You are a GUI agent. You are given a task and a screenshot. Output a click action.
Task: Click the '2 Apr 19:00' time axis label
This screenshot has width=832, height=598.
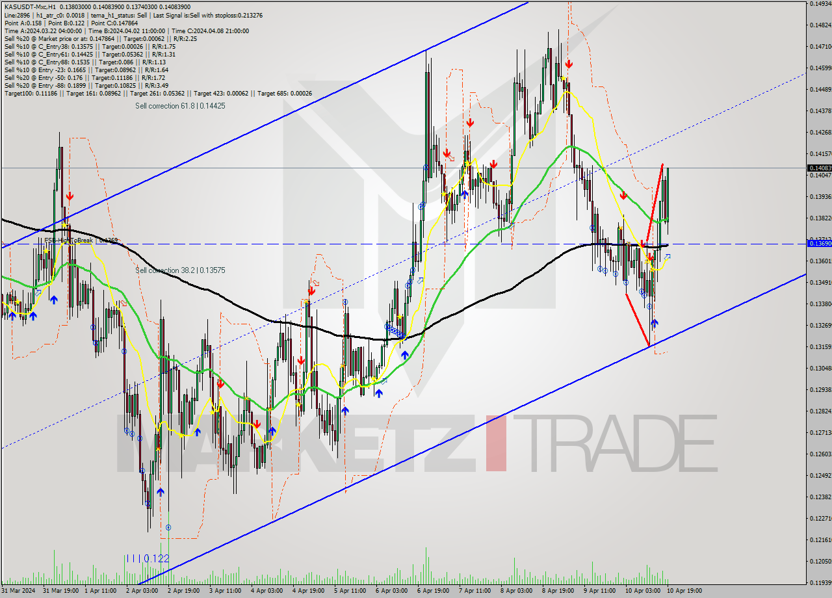[x=185, y=591]
